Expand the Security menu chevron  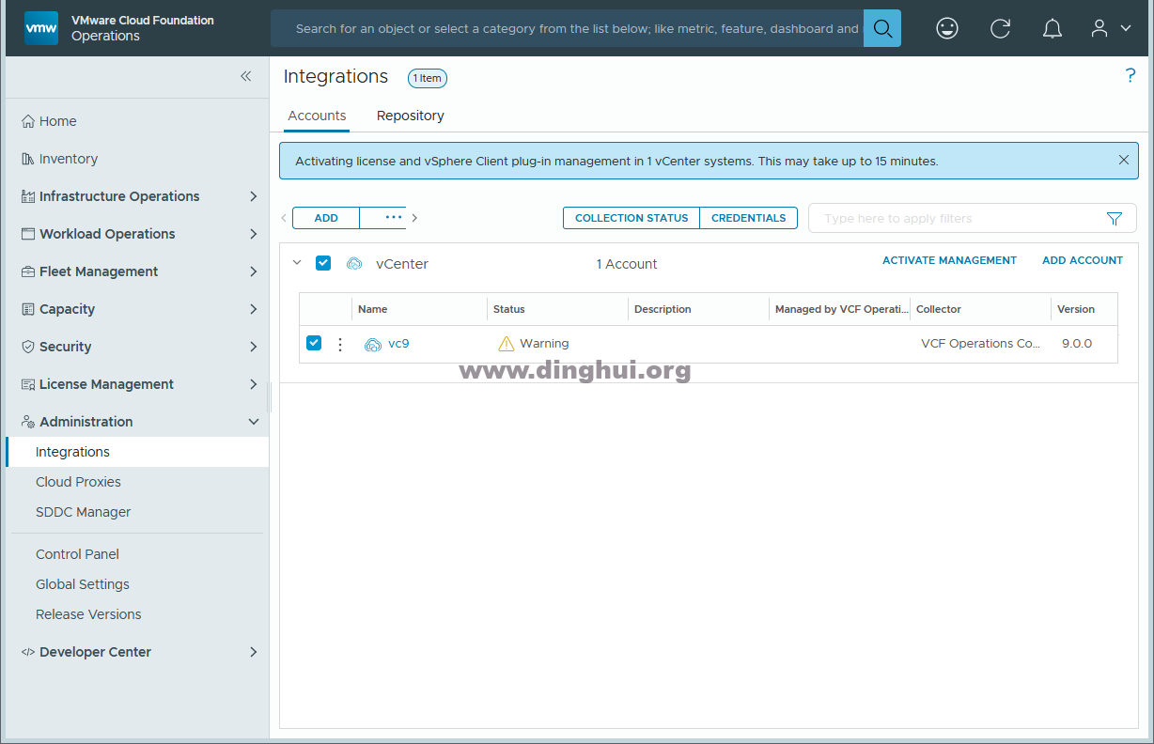254,347
